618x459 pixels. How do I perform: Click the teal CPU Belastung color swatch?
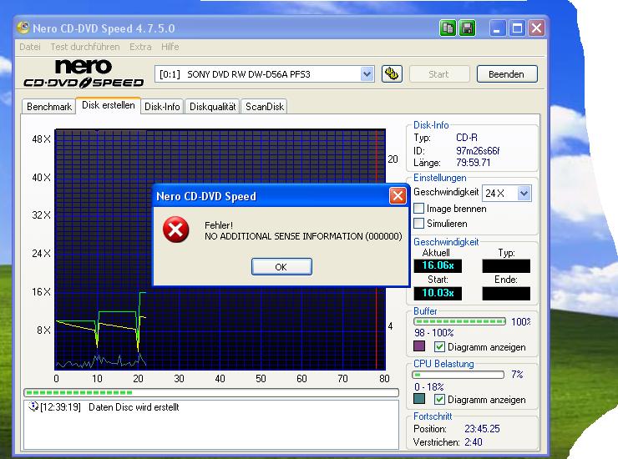(419, 399)
